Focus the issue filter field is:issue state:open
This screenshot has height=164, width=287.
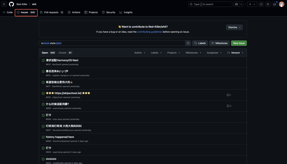pyautogui.click(x=112, y=43)
